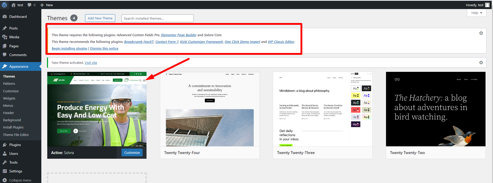The width and height of the screenshot is (493, 183).
Task: Open the New content dropdown in admin bar
Action: pos(47,5)
